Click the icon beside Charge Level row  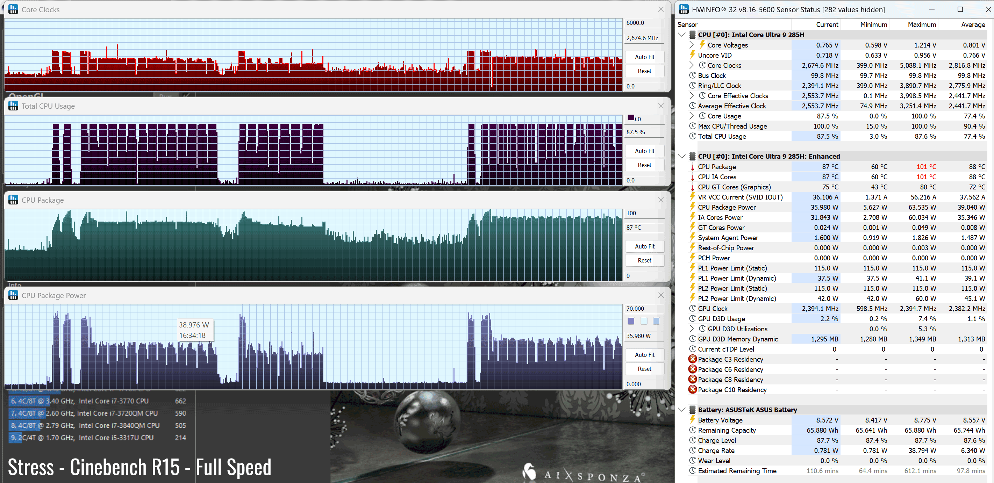(693, 440)
